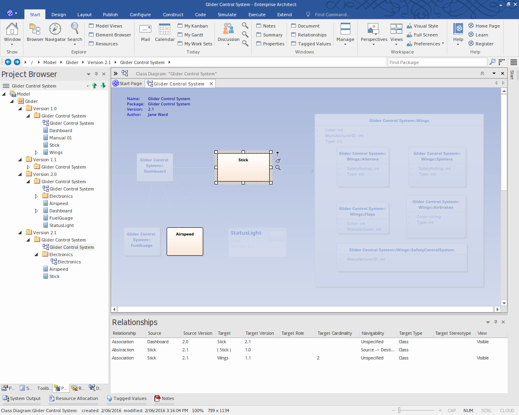Collapse the Version 2.1 folder in Project Browser
The height and width of the screenshot is (415, 519).
coord(19,232)
